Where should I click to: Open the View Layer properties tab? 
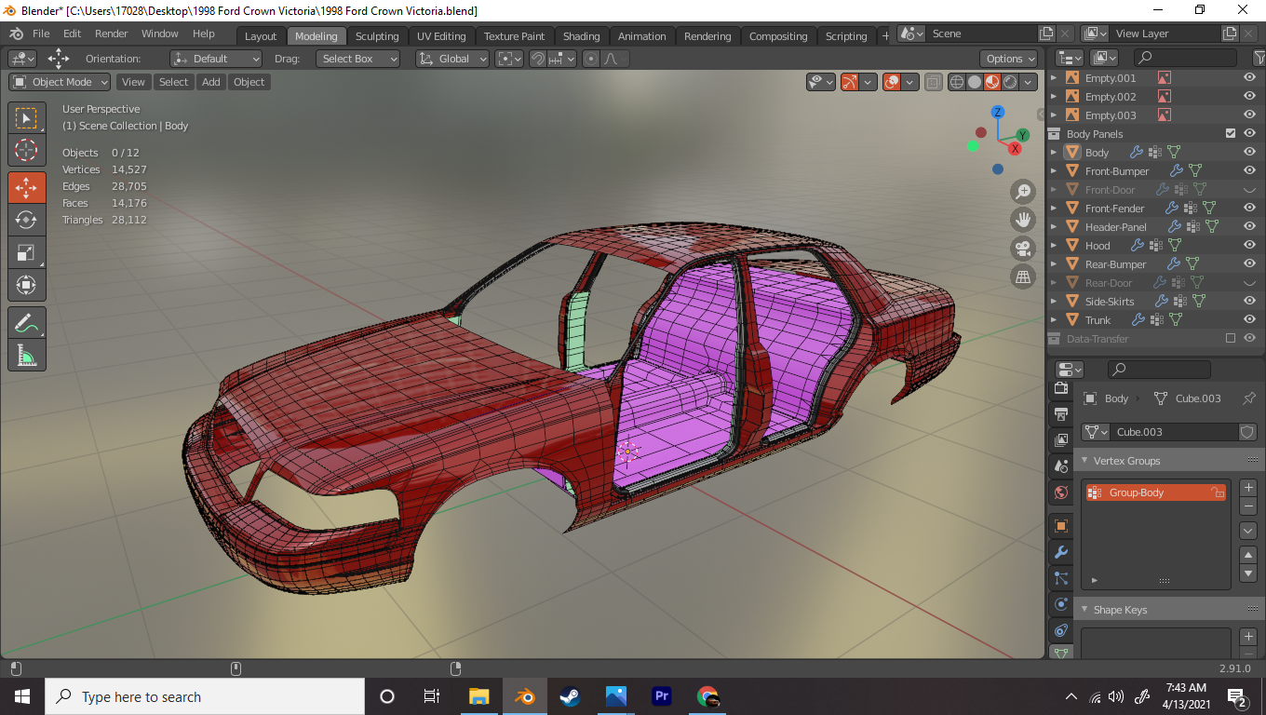pos(1060,440)
